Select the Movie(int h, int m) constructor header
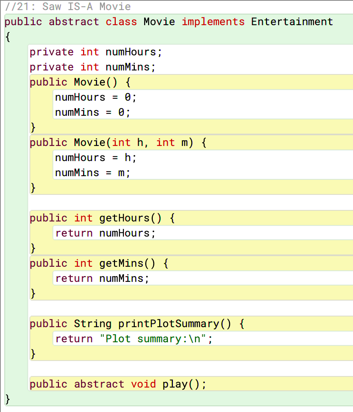 tap(118, 143)
